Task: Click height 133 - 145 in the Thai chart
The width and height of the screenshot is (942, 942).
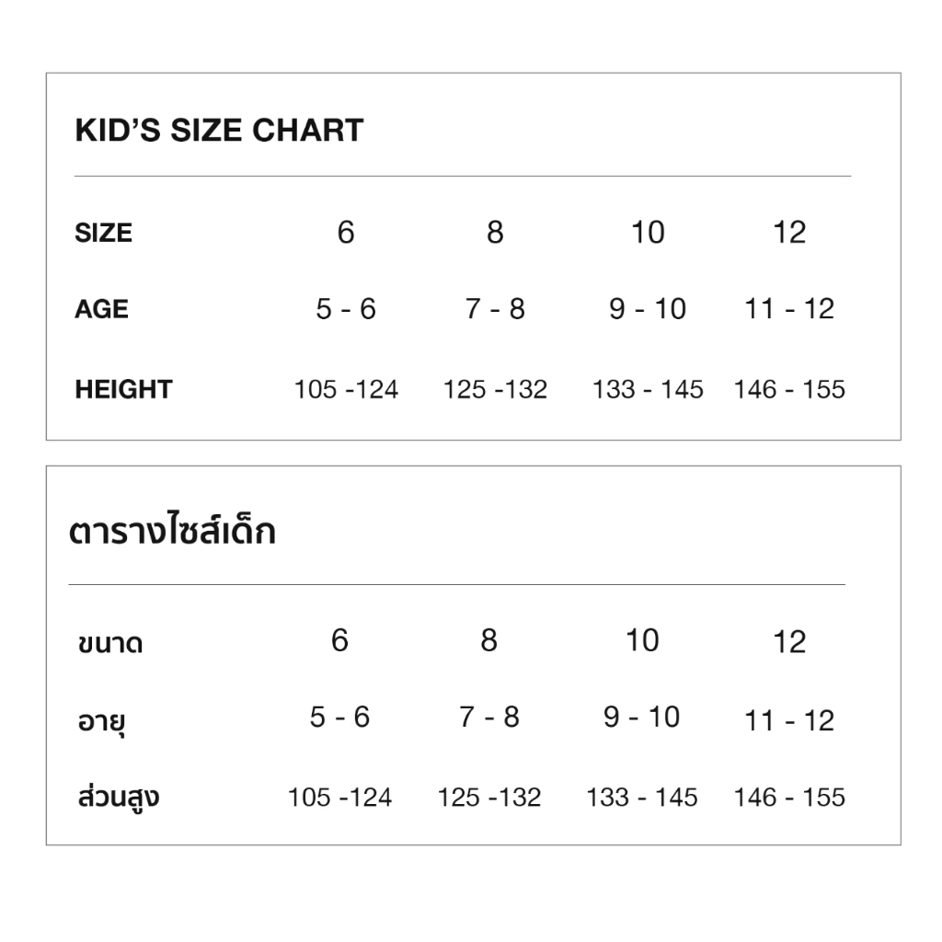Action: [642, 798]
